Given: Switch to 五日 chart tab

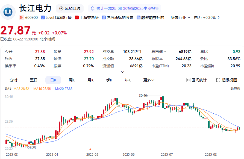Looking at the screenshot, I should click(34, 80).
